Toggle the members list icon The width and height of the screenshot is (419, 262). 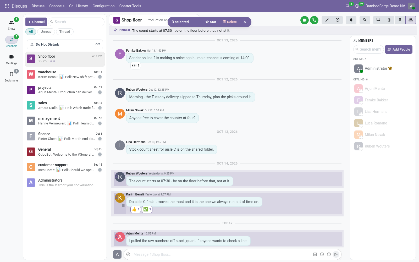pos(411,20)
